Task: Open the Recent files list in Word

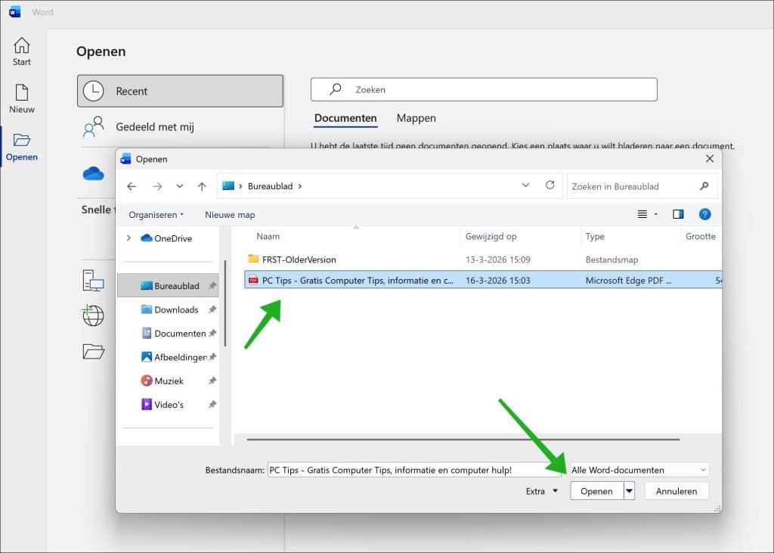Action: pyautogui.click(x=179, y=90)
